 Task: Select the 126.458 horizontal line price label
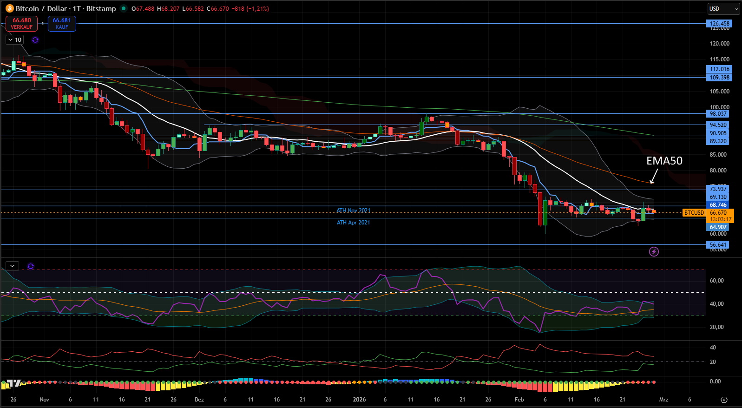pyautogui.click(x=719, y=24)
